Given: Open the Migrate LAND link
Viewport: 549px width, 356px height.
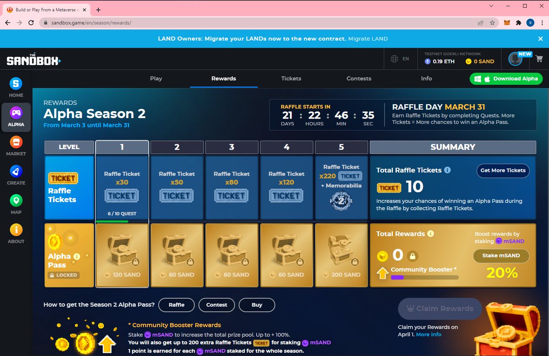Looking at the screenshot, I should (x=368, y=39).
